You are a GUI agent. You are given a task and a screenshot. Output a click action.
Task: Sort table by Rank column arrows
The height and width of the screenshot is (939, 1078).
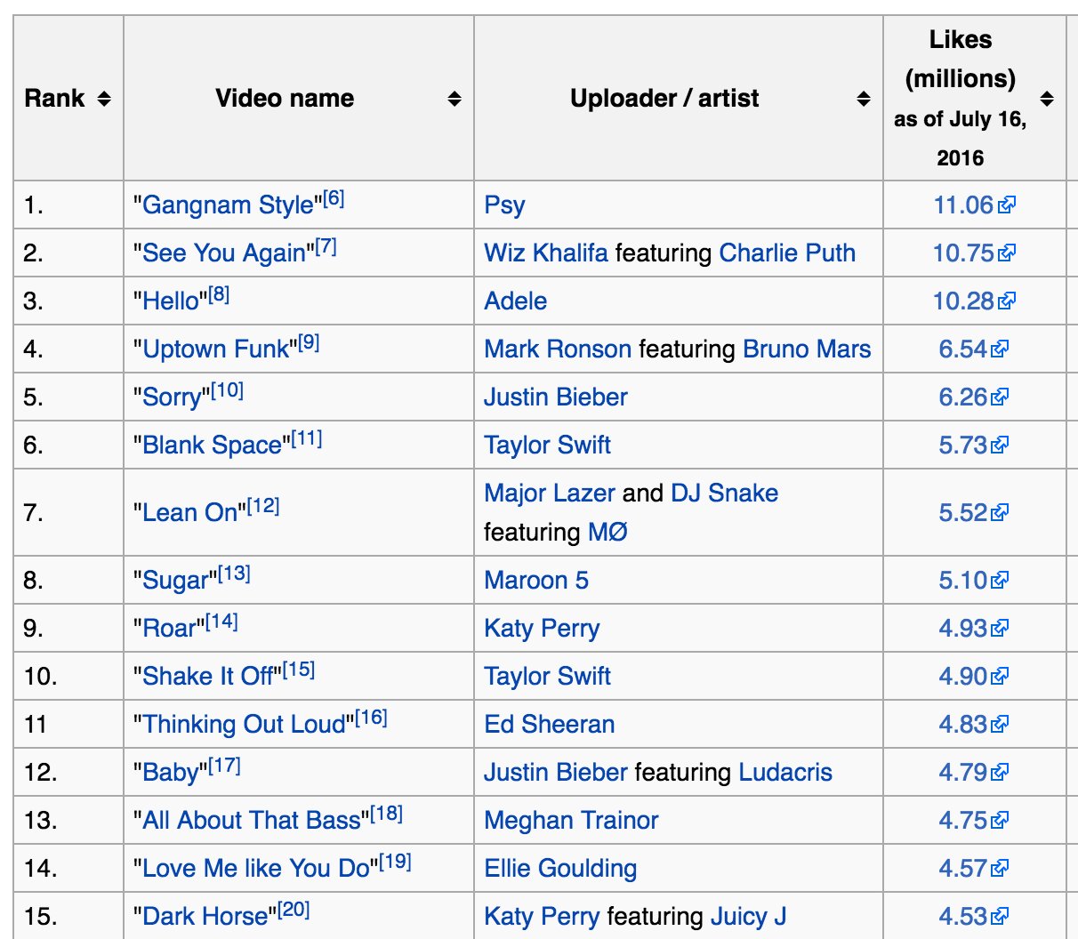click(104, 99)
